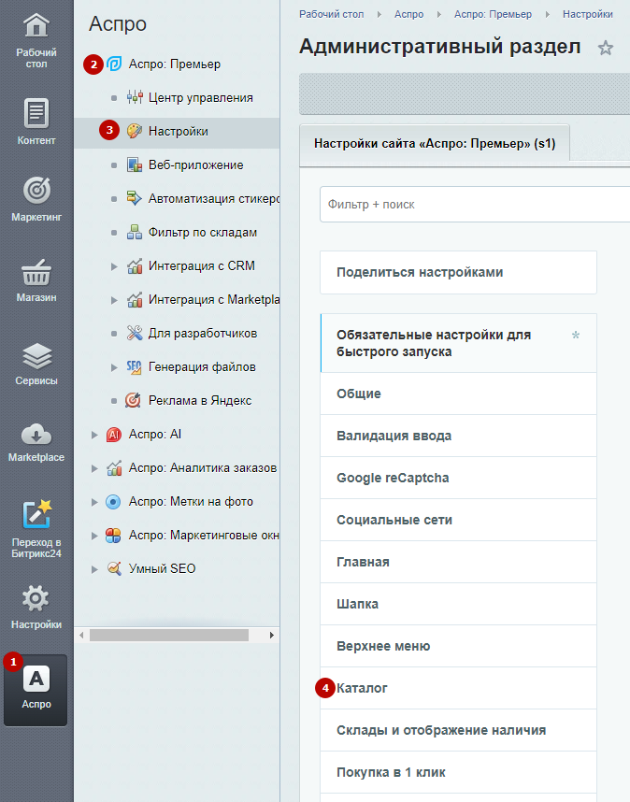Open the Магазин basket icon
Image resolution: width=630 pixels, height=802 pixels.
pyautogui.click(x=36, y=273)
